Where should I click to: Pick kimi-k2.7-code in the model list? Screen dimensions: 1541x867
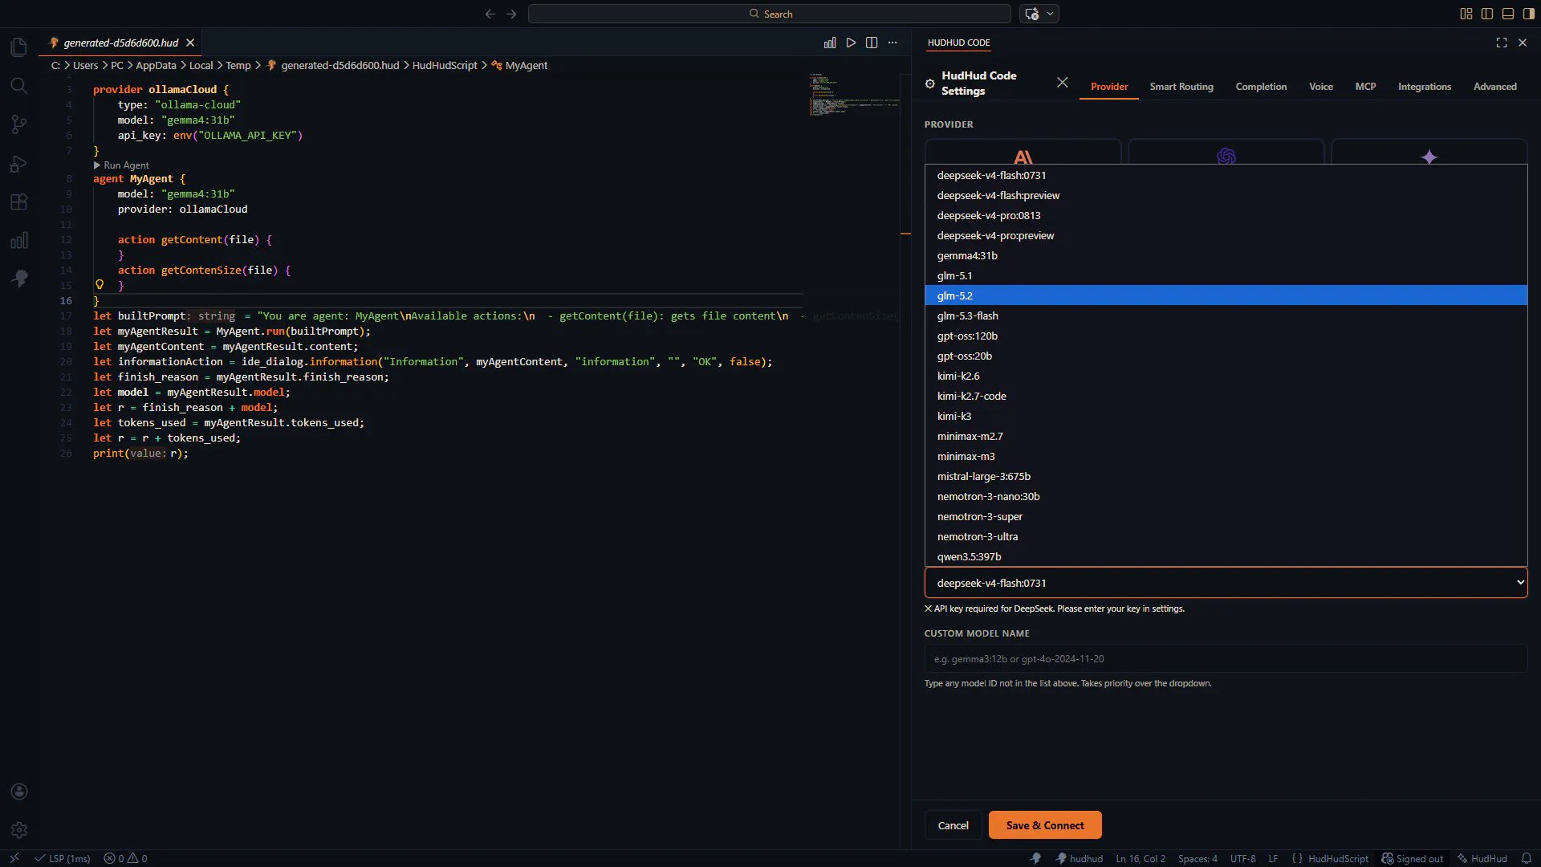1226,396
